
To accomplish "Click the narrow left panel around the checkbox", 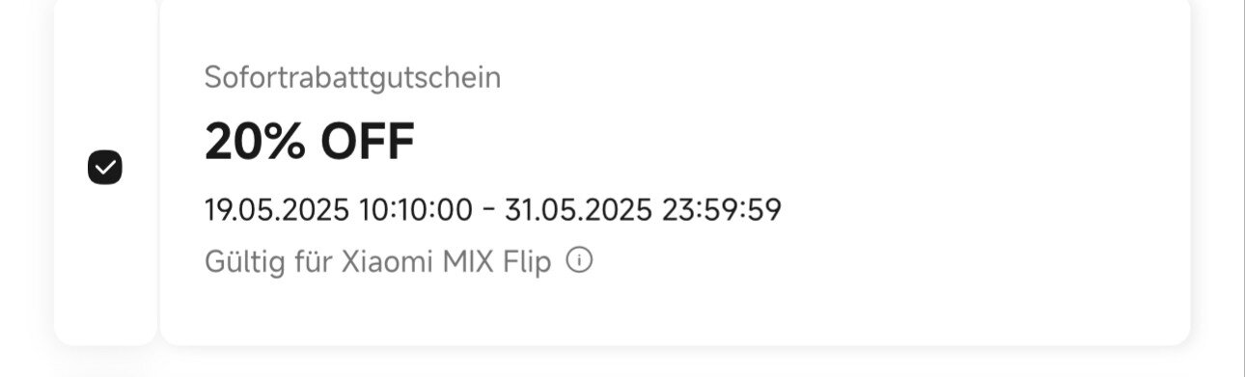I will pos(105,172).
